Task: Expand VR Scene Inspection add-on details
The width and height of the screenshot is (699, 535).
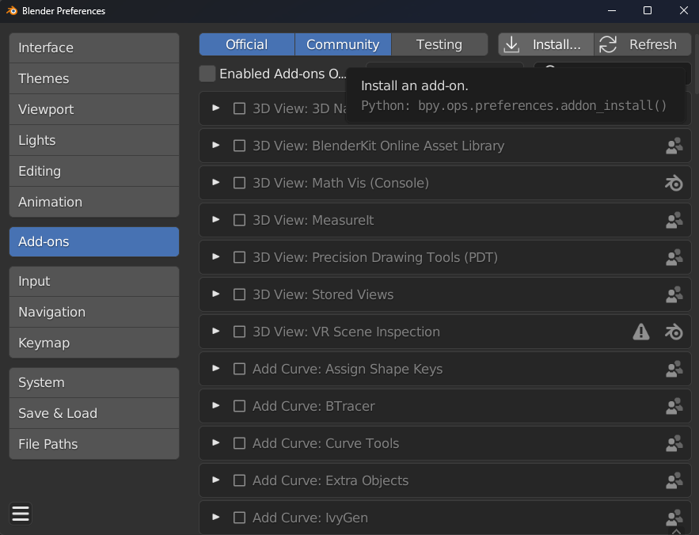Action: click(x=216, y=331)
